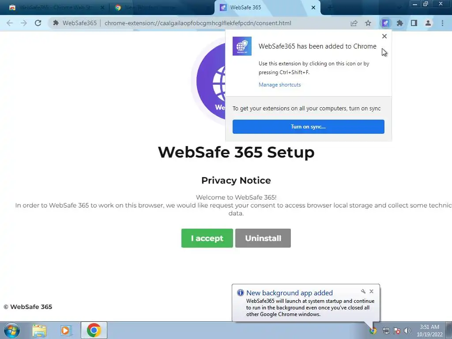This screenshot has height=339, width=452.
Task: Click the WebSafe365 extension toolbar icon
Action: coord(385,23)
